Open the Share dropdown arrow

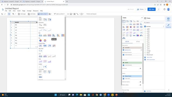point(145,9)
